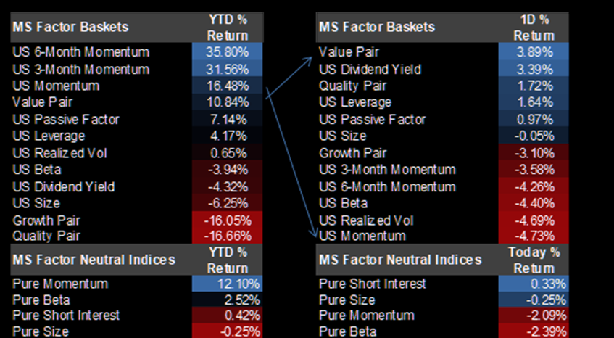Image resolution: width=614 pixels, height=338 pixels.
Task: Click the 1.64% US Leverage cell
Action: [534, 102]
